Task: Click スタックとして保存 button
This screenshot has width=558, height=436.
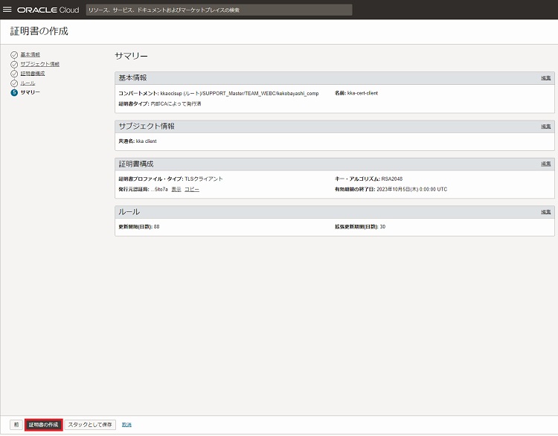Action: tap(90, 425)
